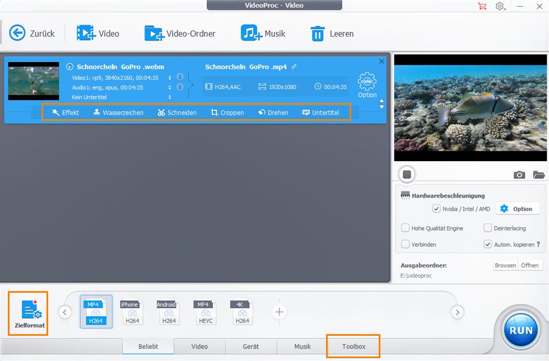Image resolution: width=549 pixels, height=361 pixels.
Task: Clear the list with the Leeren trash icon
Action: pyautogui.click(x=318, y=34)
